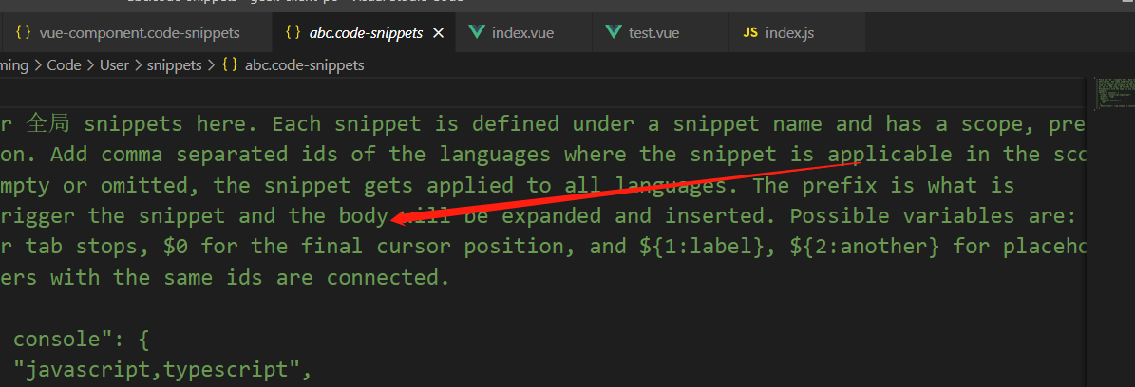Open the index.vue tab
The width and height of the screenshot is (1135, 387).
click(x=522, y=33)
